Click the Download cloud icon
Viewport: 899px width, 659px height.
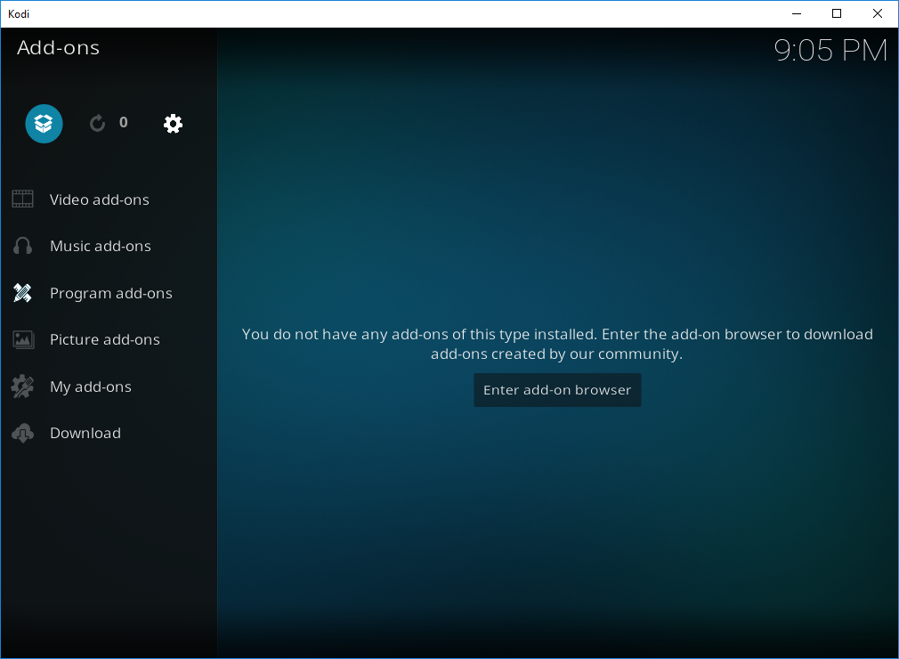(x=23, y=433)
